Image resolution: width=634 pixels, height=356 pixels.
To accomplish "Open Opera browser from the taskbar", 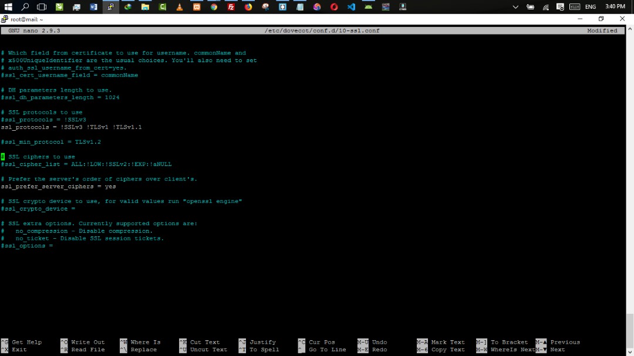I will click(334, 7).
